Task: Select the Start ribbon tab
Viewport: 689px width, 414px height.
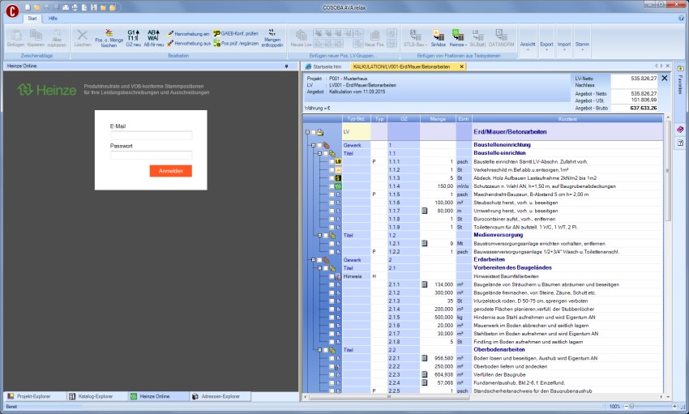Action: click(32, 19)
